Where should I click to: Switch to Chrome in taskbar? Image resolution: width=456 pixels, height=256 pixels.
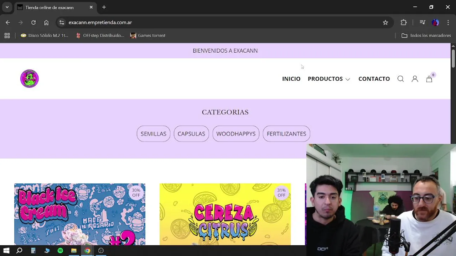pyautogui.click(x=87, y=251)
